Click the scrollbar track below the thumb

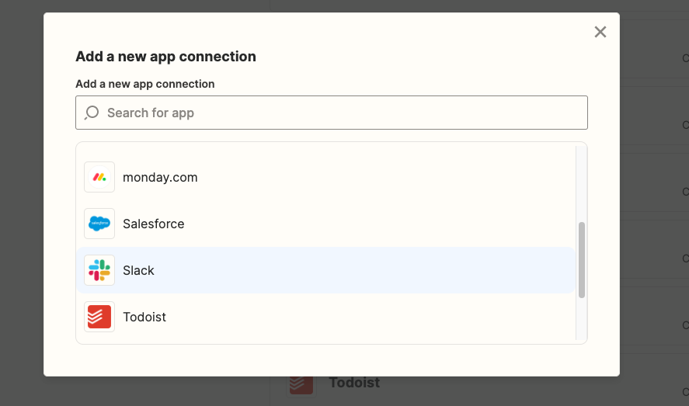tap(582, 320)
